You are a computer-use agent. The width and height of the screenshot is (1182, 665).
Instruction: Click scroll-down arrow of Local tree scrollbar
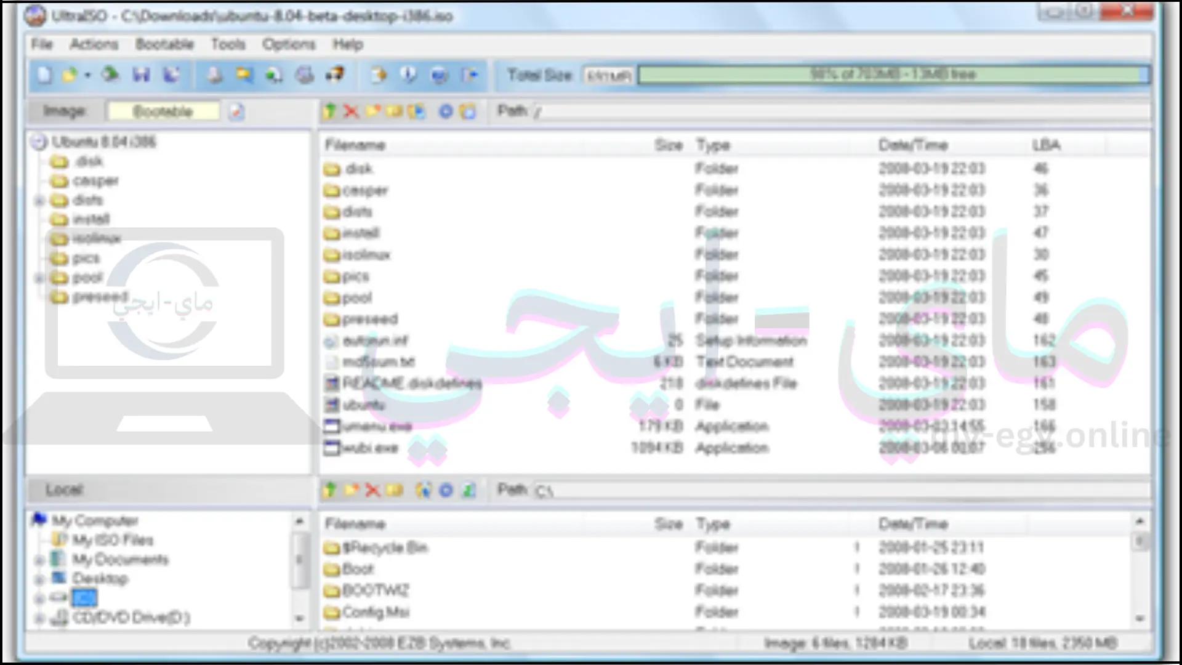[300, 618]
